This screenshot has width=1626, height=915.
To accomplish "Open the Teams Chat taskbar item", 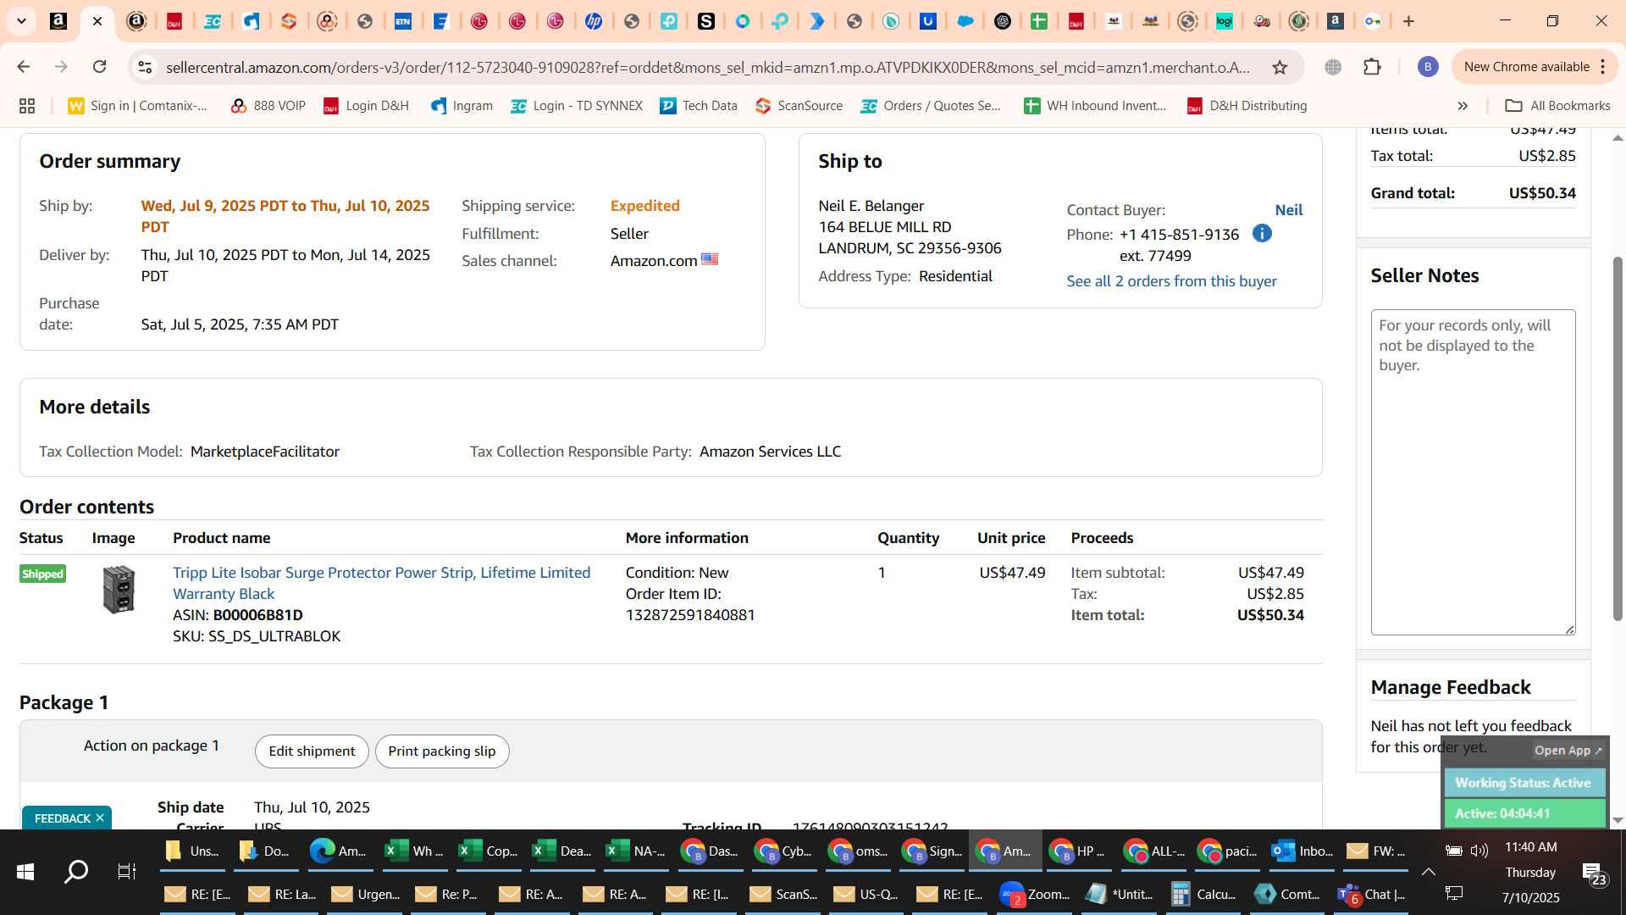I will pos(1372,894).
